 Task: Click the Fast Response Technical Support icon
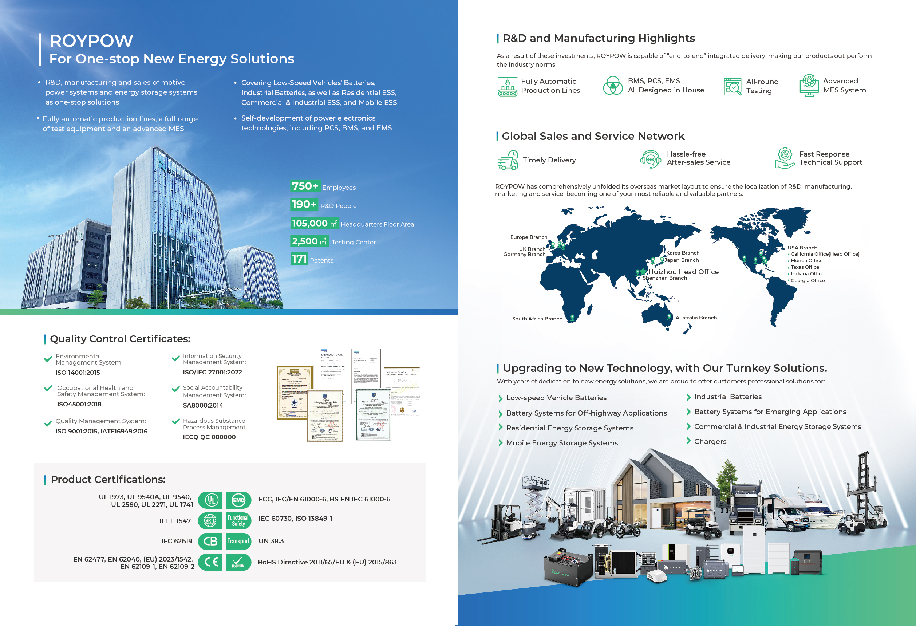tap(785, 158)
